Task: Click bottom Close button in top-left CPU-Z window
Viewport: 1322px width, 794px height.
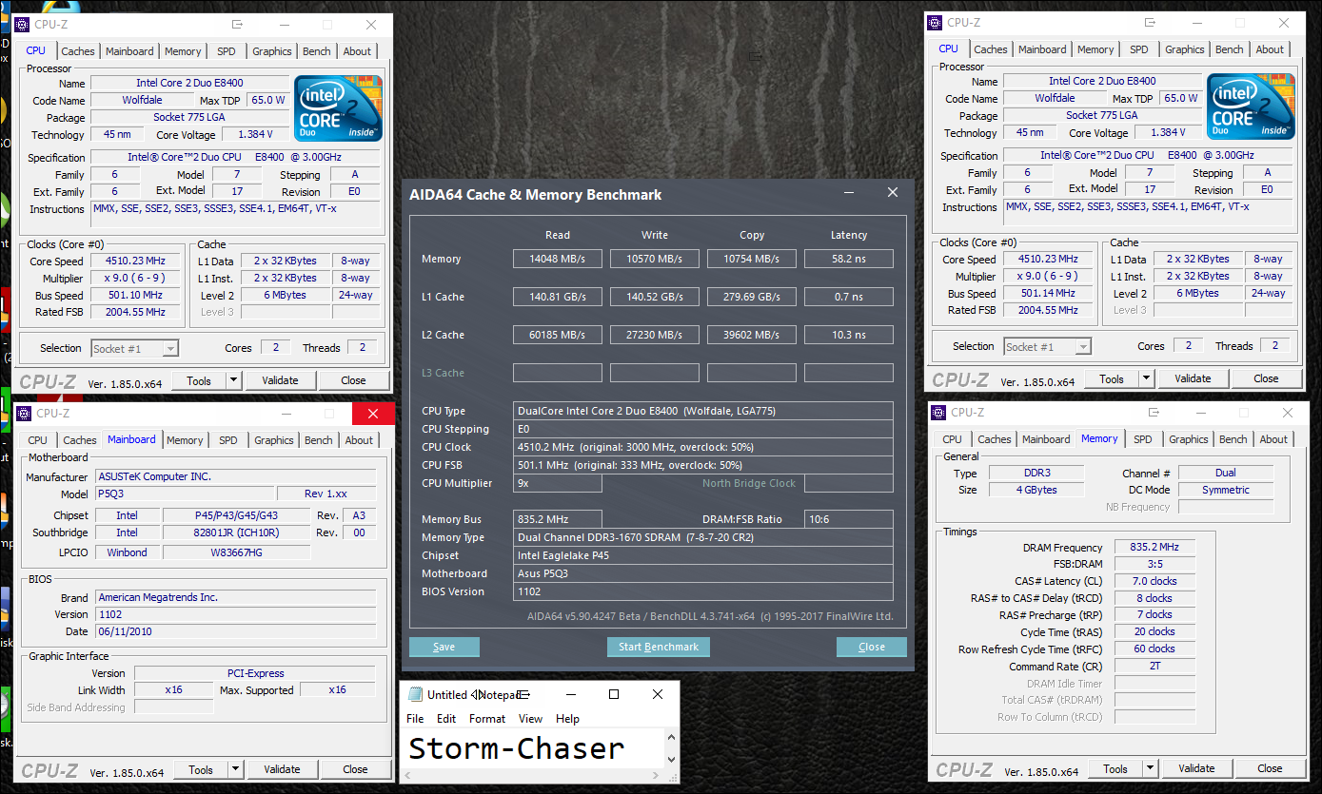Action: [353, 380]
